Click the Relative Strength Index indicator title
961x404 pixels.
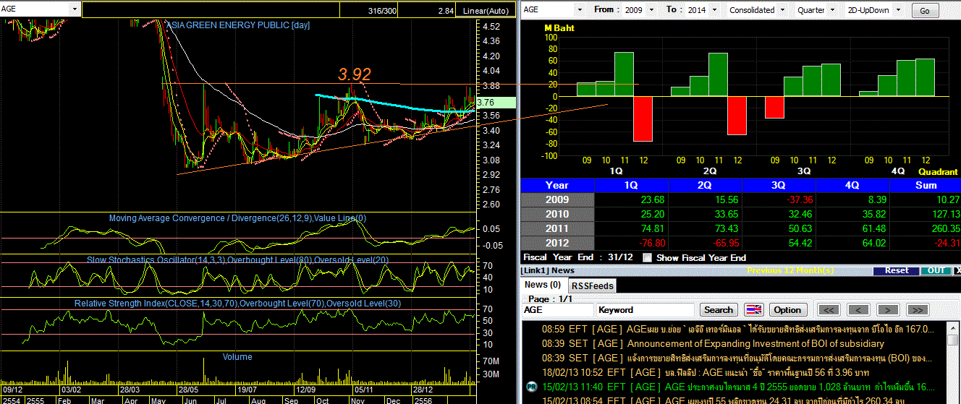(237, 303)
